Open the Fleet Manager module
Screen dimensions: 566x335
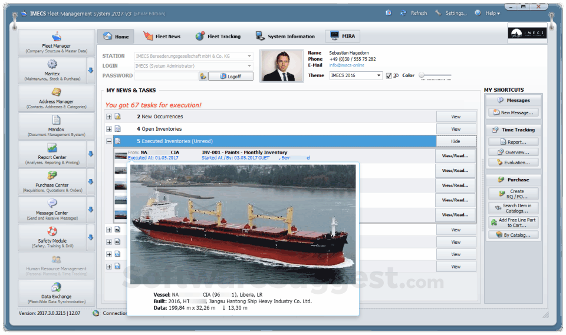(57, 42)
